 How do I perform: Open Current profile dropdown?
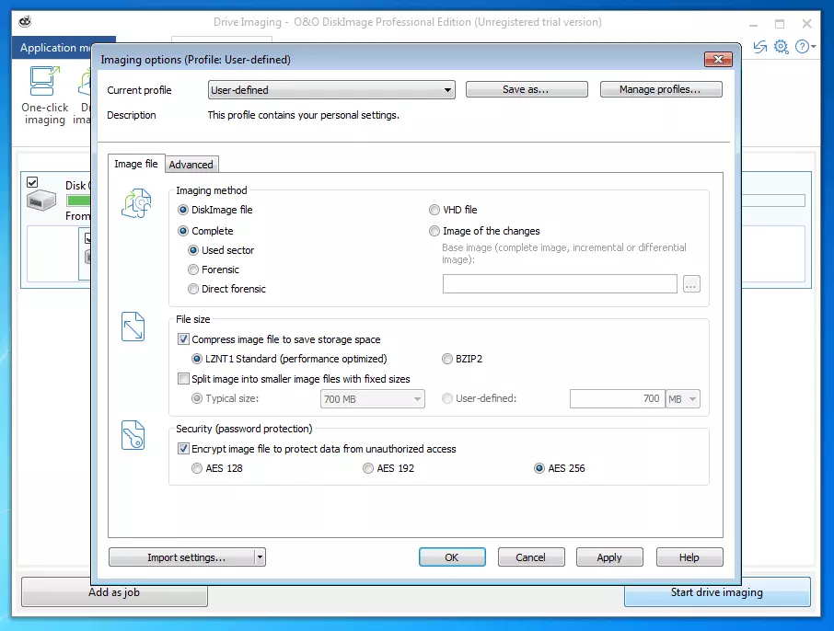point(331,90)
